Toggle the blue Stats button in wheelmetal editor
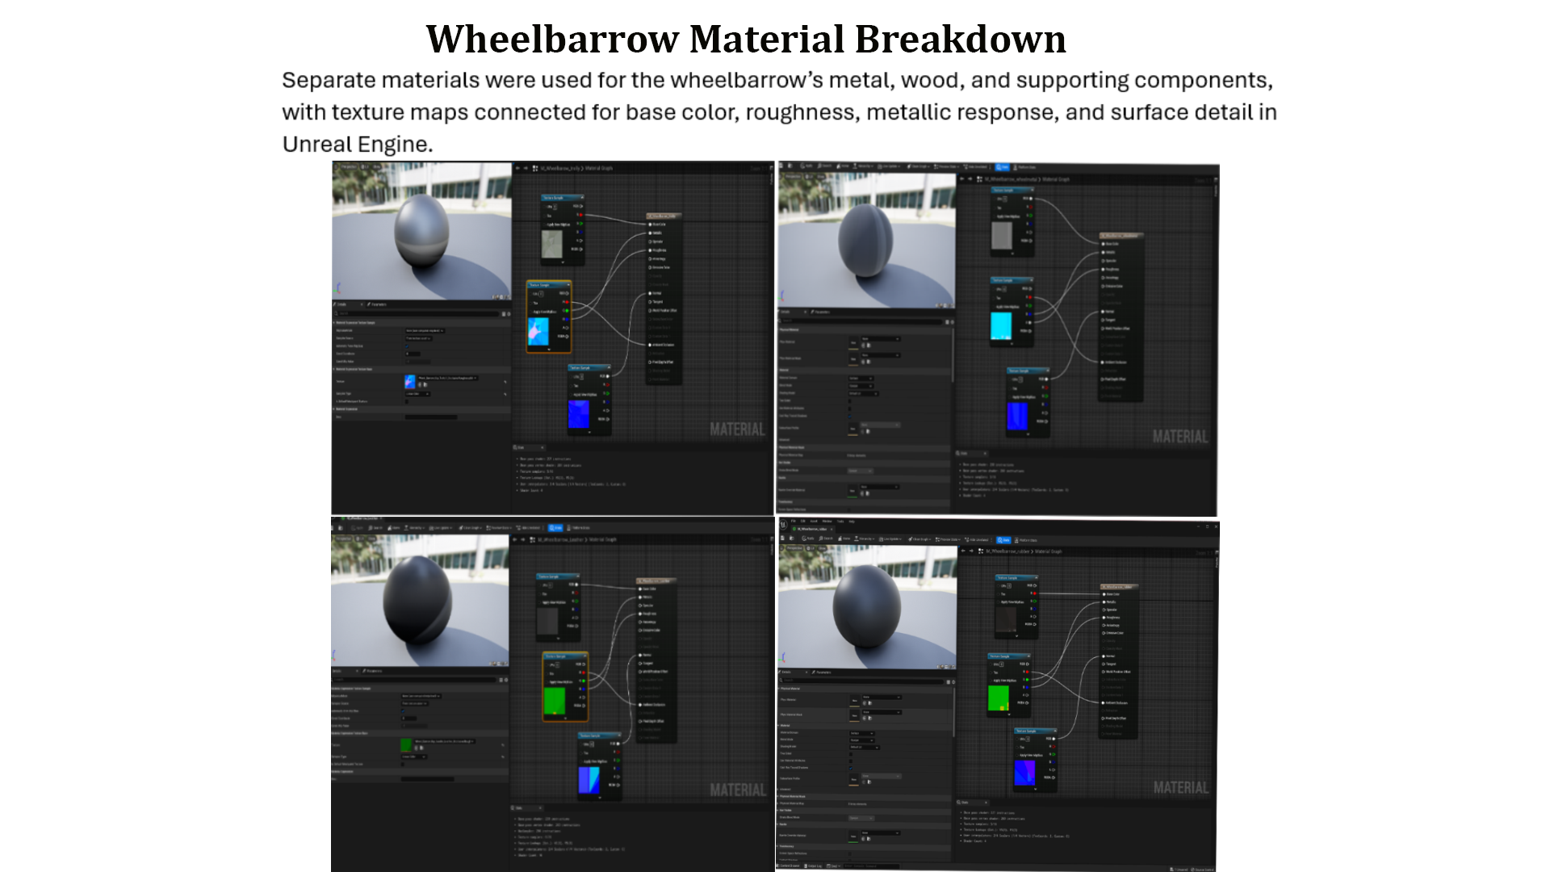Image resolution: width=1550 pixels, height=872 pixels. [x=1002, y=167]
